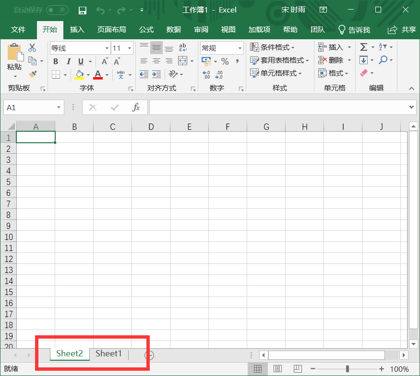
Task: Click the 条件格式 button
Action: pos(273,47)
